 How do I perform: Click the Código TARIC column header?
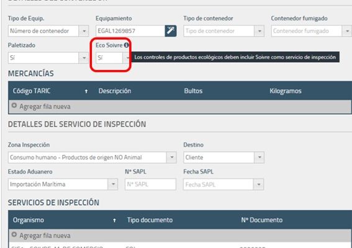32,91
